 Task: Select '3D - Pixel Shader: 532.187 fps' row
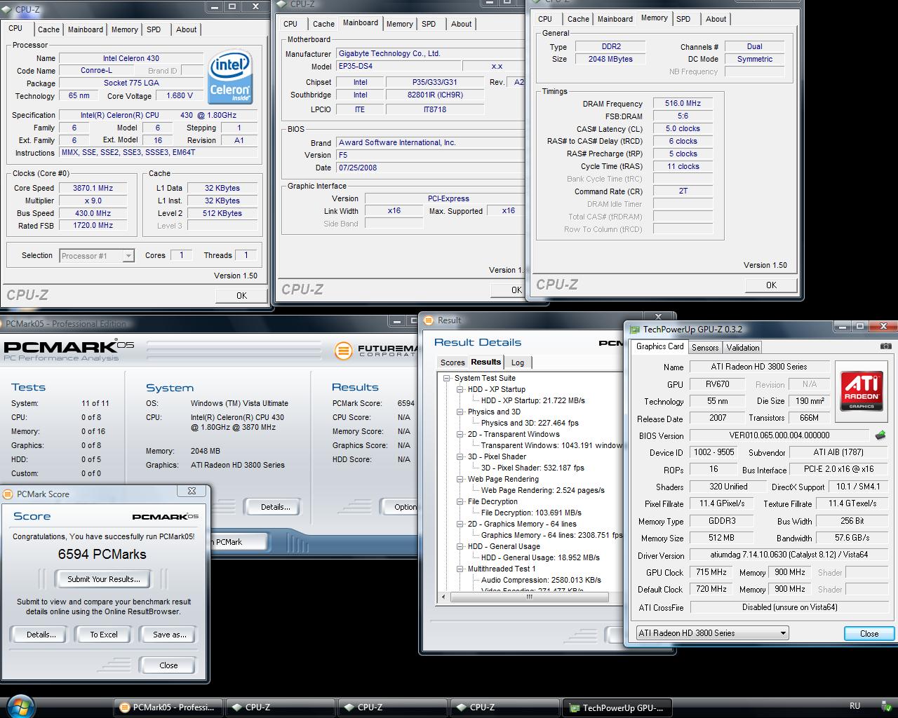pos(532,468)
